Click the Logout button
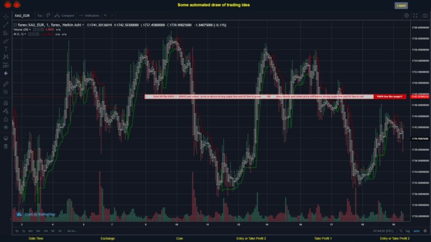Image resolution: width=431 pixels, height=242 pixels. click(401, 6)
